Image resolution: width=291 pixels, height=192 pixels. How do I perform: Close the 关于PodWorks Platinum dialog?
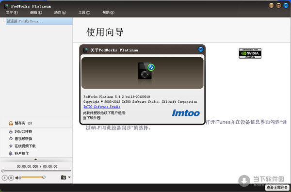coord(201,49)
